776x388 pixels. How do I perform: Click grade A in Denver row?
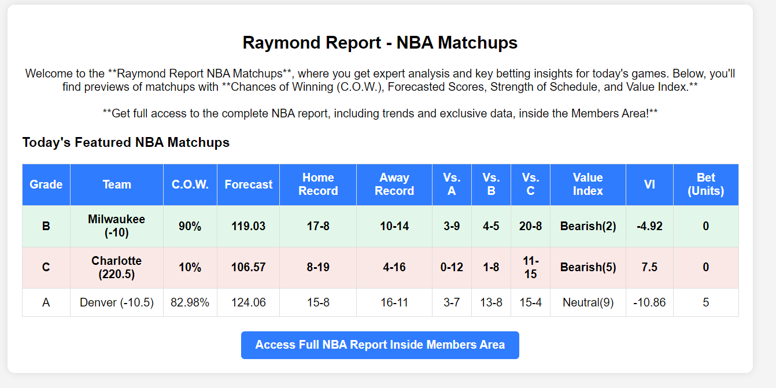tap(46, 302)
